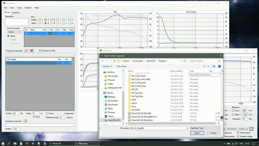Image resolution: width=259 pixels, height=146 pixels.
Task: Open the Options menu
Action: [x=28, y=8]
